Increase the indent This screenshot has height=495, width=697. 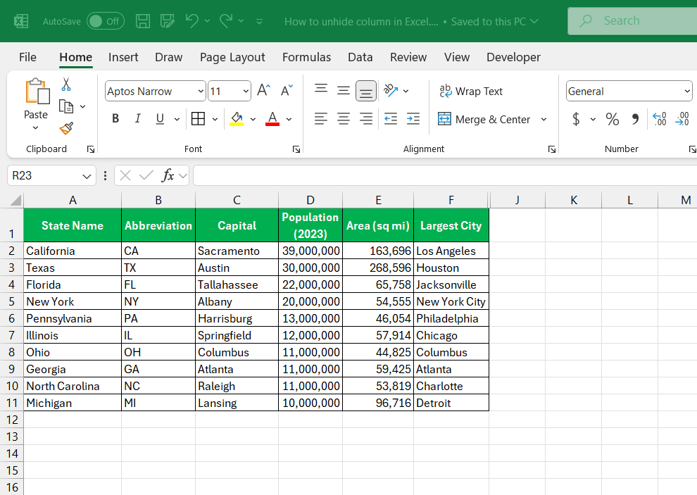[413, 119]
